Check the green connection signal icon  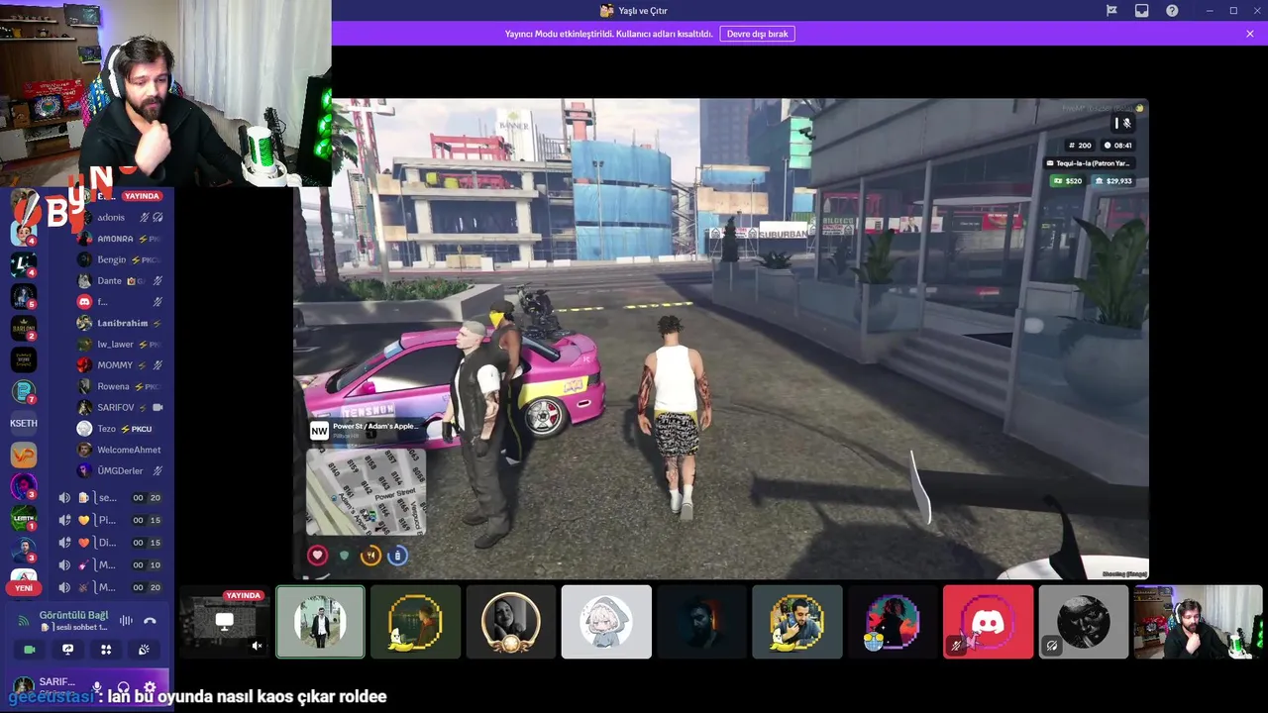point(23,621)
